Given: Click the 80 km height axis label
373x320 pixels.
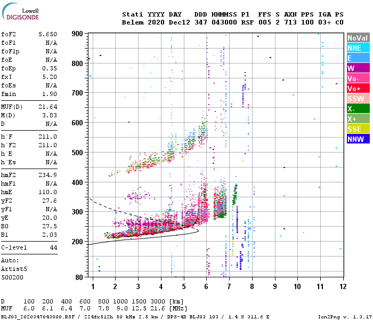Looking at the screenshot, I should click(79, 277).
